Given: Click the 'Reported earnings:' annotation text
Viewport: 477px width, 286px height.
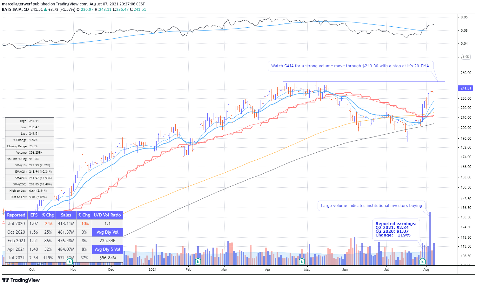Looking at the screenshot, I should point(396,224).
